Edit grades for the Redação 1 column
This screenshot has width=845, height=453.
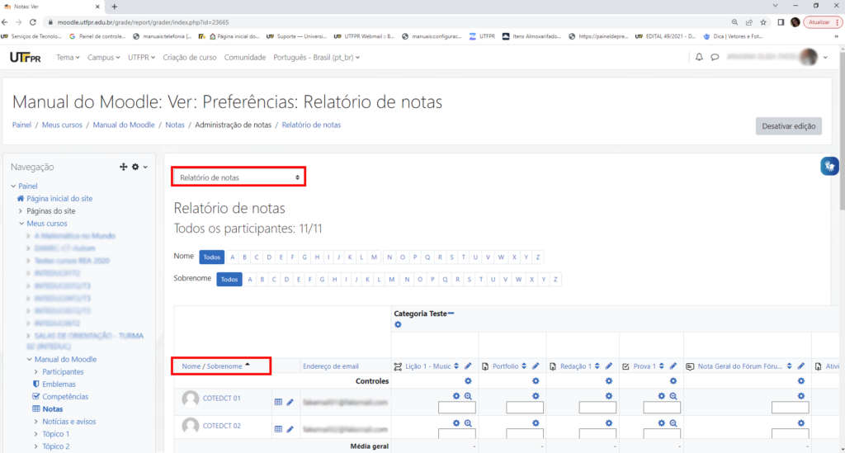(609, 366)
